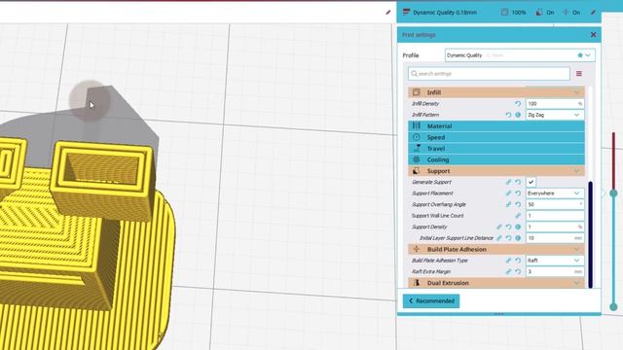
Task: Click the adhesion On summary icon
Action: click(566, 13)
